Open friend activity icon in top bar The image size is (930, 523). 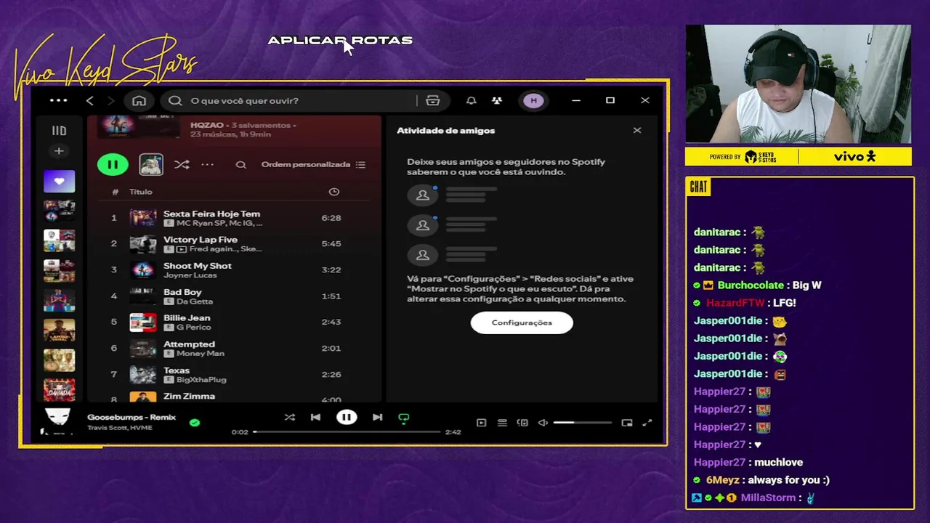pyautogui.click(x=497, y=101)
